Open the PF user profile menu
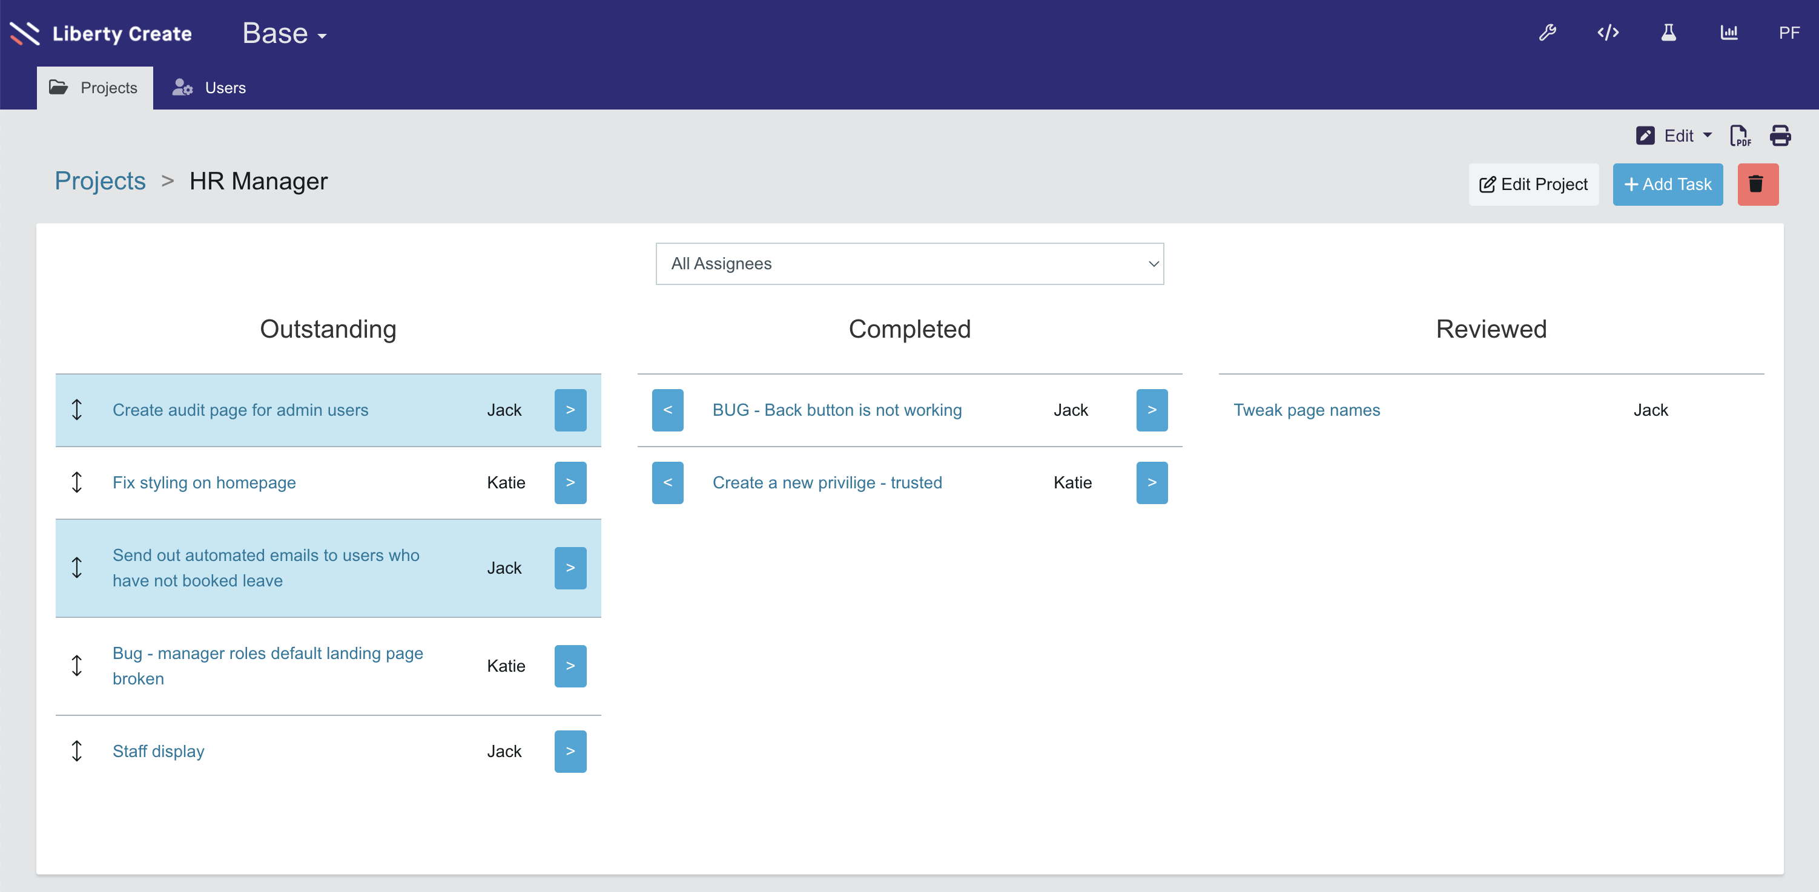The image size is (1819, 892). coord(1789,33)
